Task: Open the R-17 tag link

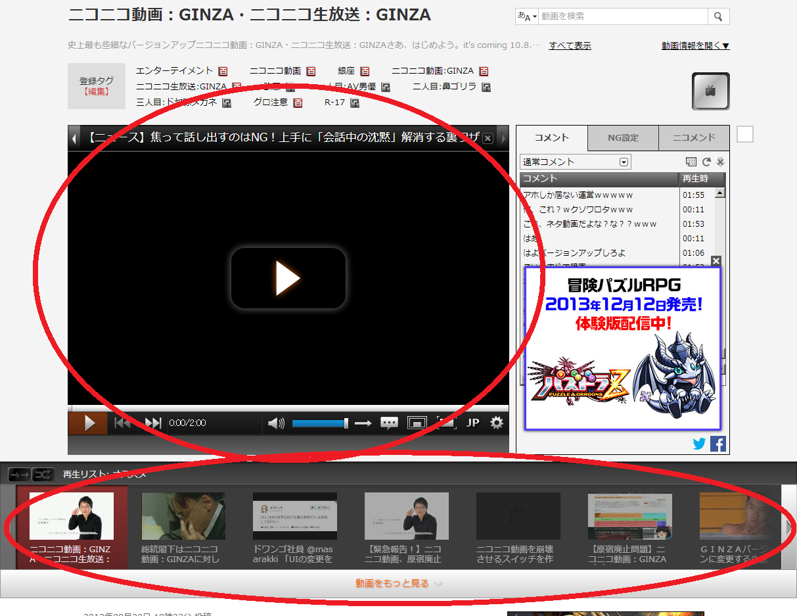Action: click(335, 102)
